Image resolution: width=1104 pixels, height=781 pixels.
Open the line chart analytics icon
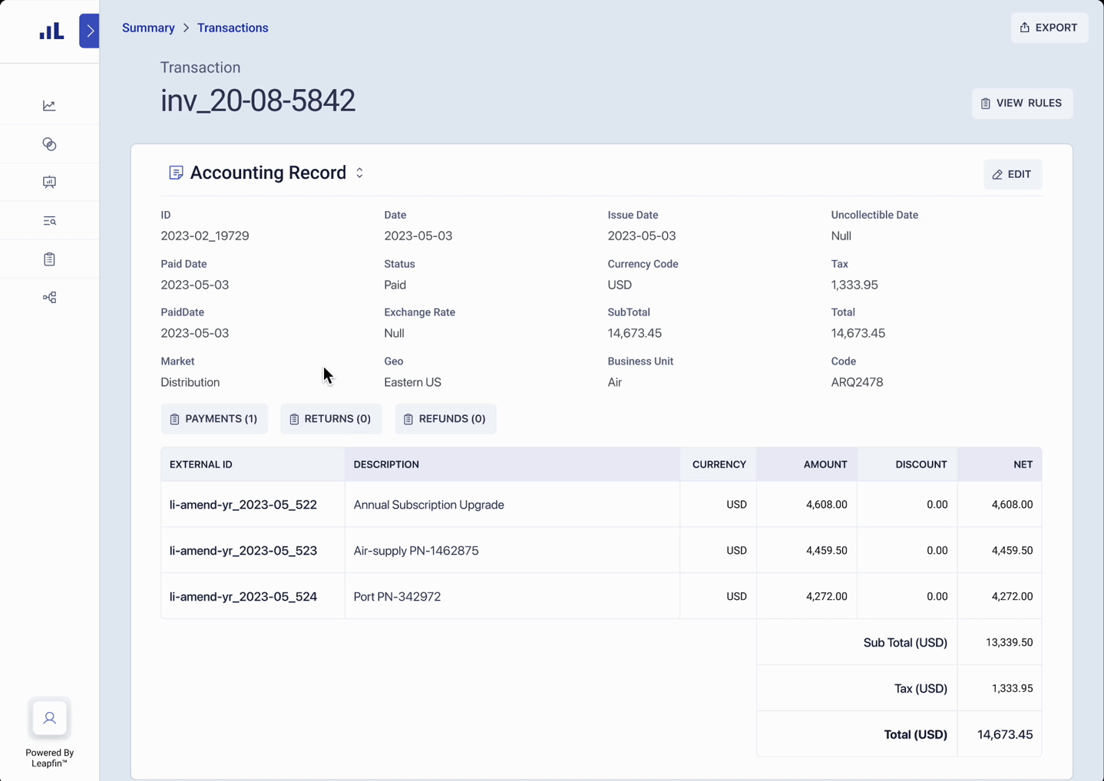pyautogui.click(x=49, y=106)
